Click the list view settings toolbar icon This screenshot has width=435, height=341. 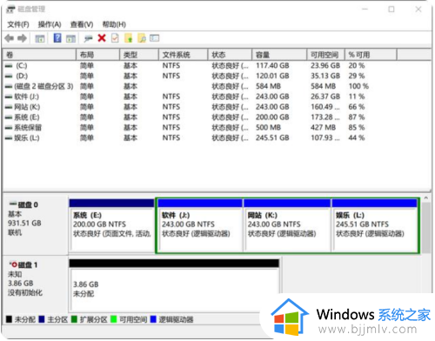[x=155, y=38]
